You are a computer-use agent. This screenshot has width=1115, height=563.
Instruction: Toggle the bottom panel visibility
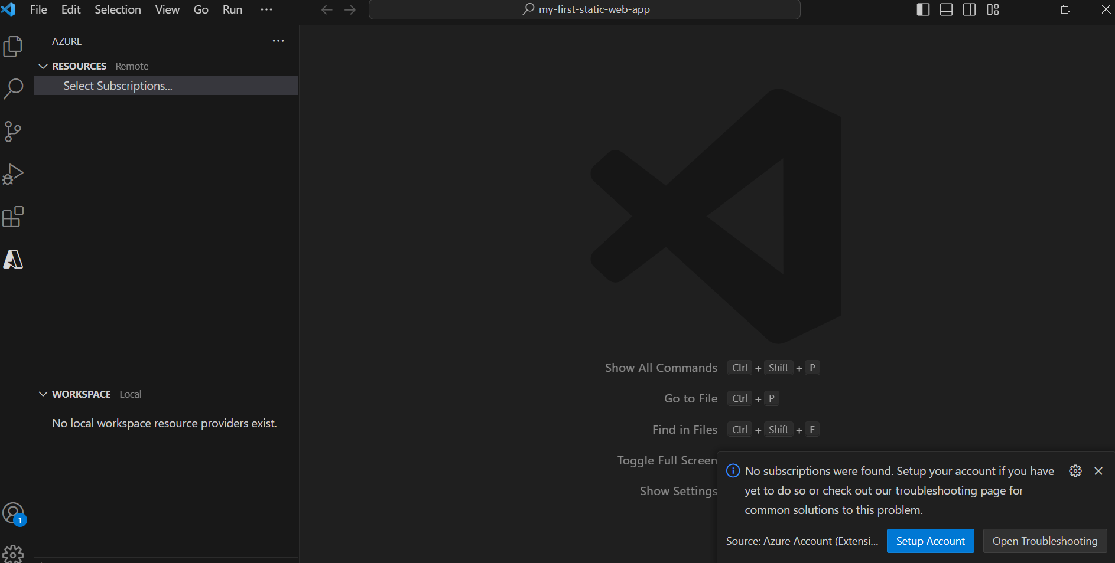coord(945,9)
